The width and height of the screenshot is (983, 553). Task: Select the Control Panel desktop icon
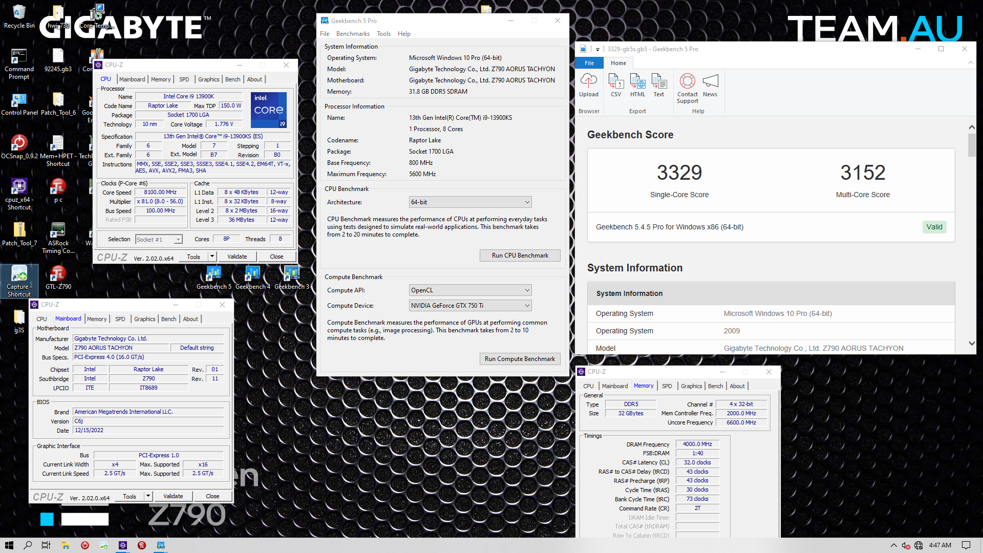point(19,104)
